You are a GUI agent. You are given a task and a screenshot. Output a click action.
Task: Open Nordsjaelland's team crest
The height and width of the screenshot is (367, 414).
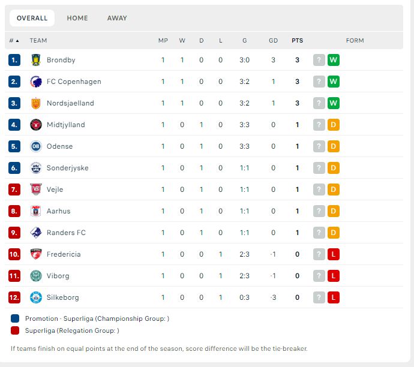36,103
